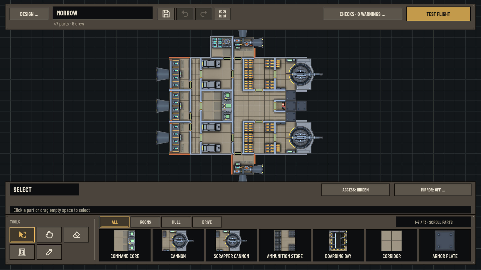Viewport: 481px width, 270px height.
Task: Click the undo arrow icon
Action: [185, 14]
